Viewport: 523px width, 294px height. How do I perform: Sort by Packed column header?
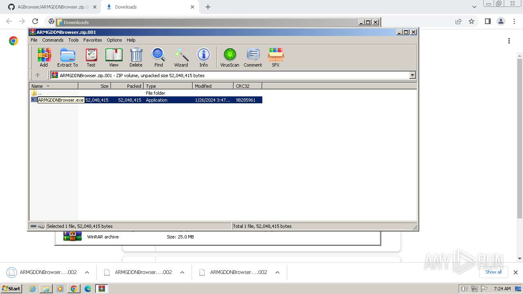point(127,86)
